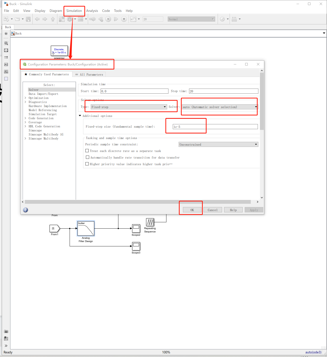The image size is (327, 357).
Task: Click the dialog help question mark icon
Action: (x=25, y=210)
